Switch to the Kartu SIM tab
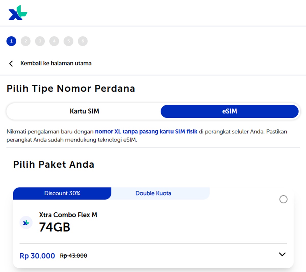 coord(84,111)
